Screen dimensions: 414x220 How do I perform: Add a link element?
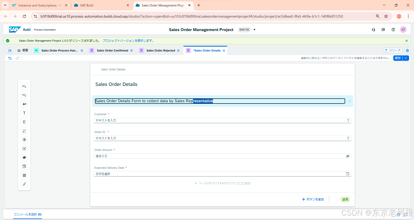coord(24,184)
